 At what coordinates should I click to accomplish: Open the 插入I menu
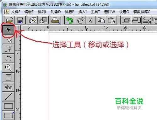pyautogui.click(x=83, y=12)
